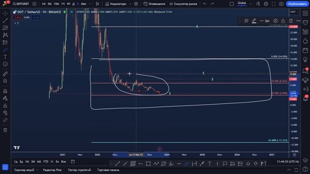Open the patterns drawing tools
The image size is (310, 174).
[x=5, y=35]
